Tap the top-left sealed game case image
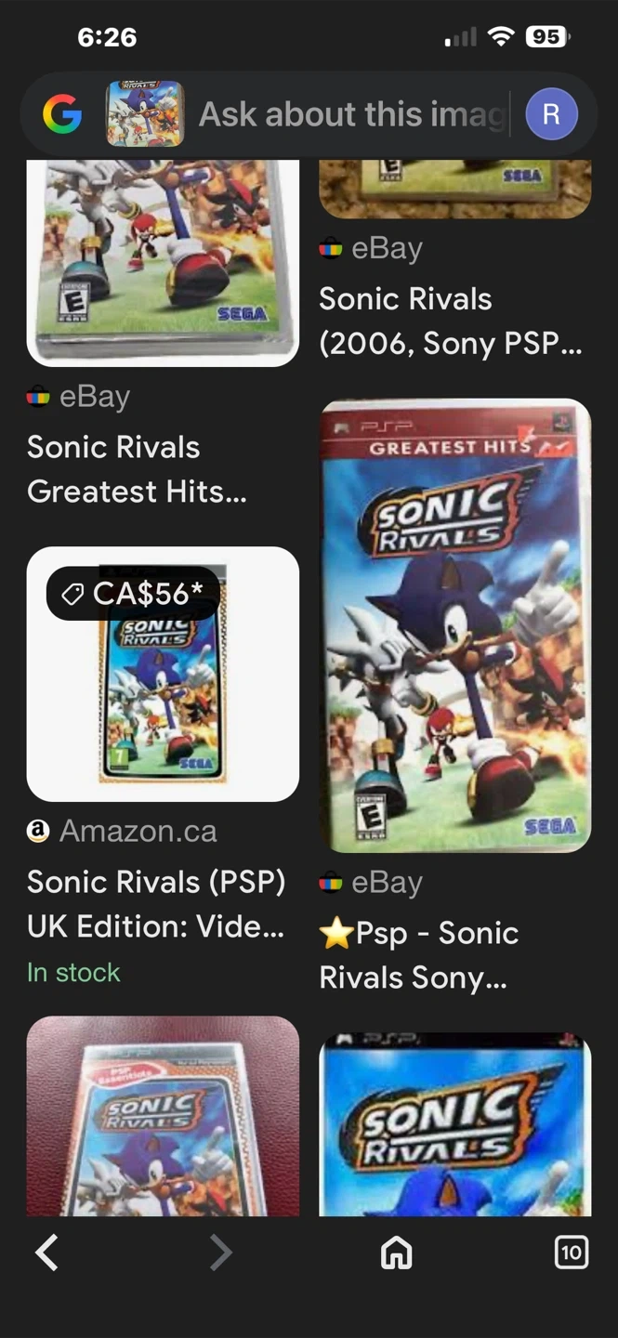The width and height of the screenshot is (618, 1338). (163, 262)
